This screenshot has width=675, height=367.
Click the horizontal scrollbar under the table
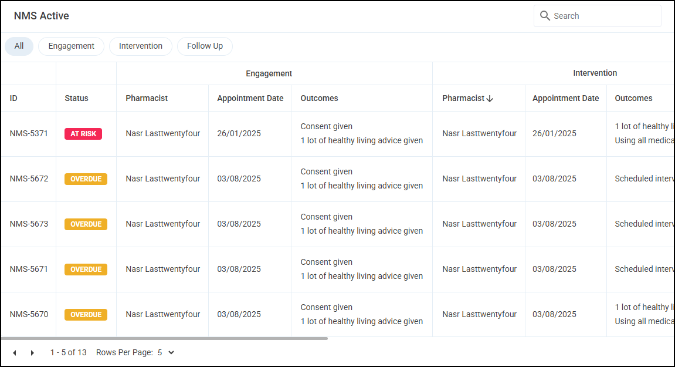tap(164, 339)
